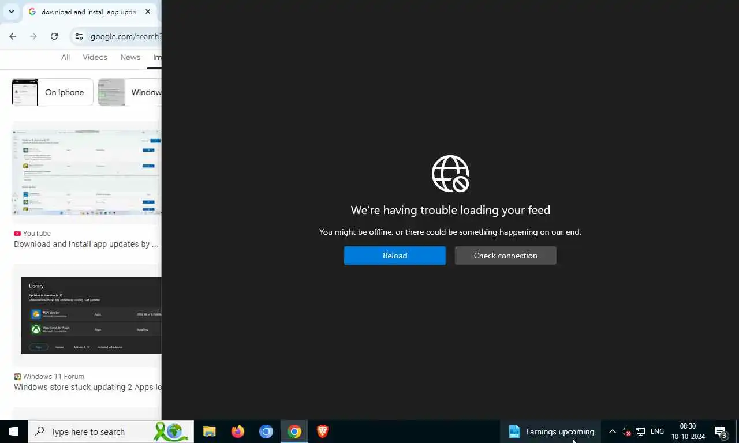
Task: Open 'Windows store stuck updating 2 Apps' link
Action: [88, 387]
